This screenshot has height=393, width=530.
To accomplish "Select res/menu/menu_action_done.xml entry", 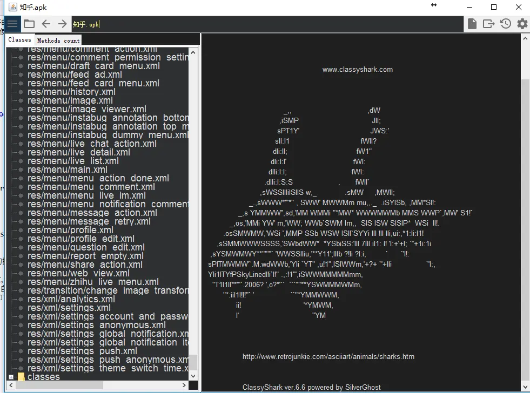I will (x=98, y=178).
